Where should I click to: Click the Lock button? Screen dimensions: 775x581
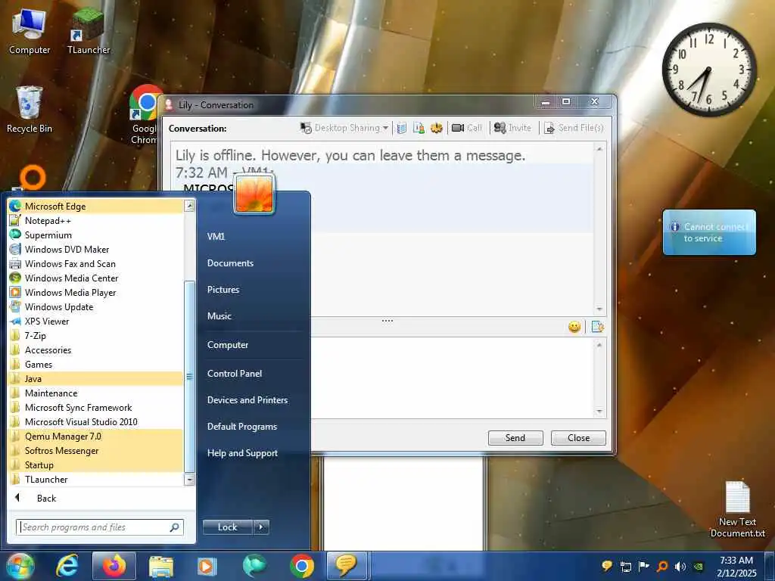point(228,527)
